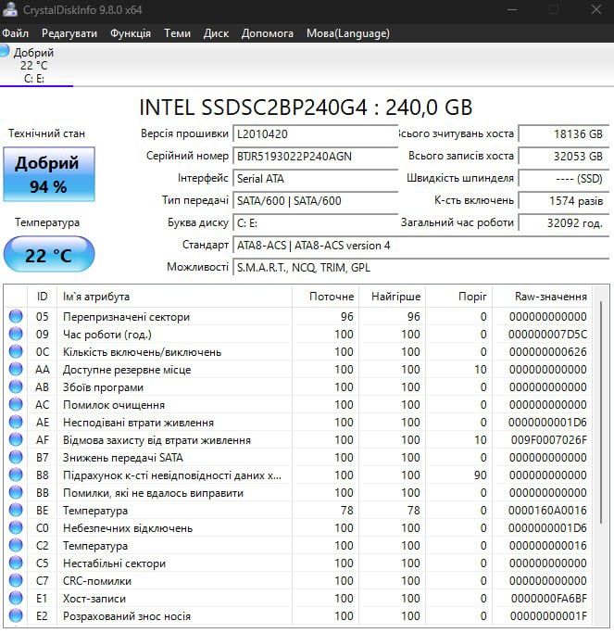The height and width of the screenshot is (633, 614).
Task: Click status icon for attribute 0C
Action: pyautogui.click(x=16, y=351)
